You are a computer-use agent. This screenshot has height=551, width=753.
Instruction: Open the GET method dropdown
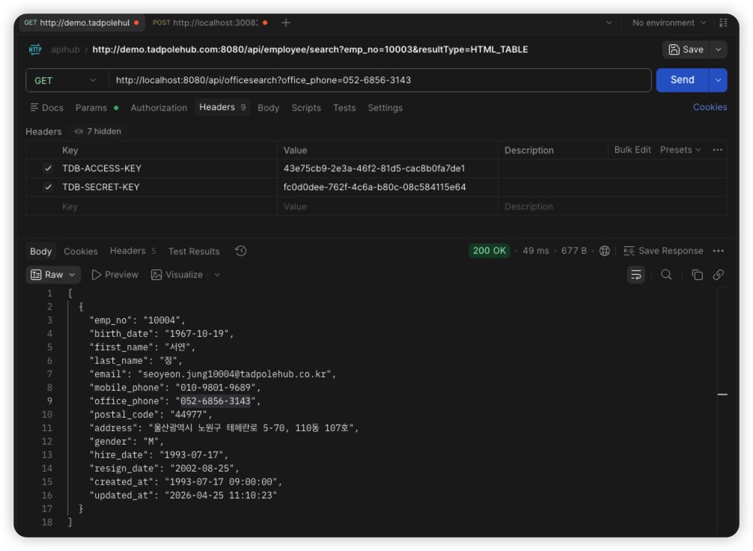pyautogui.click(x=67, y=80)
